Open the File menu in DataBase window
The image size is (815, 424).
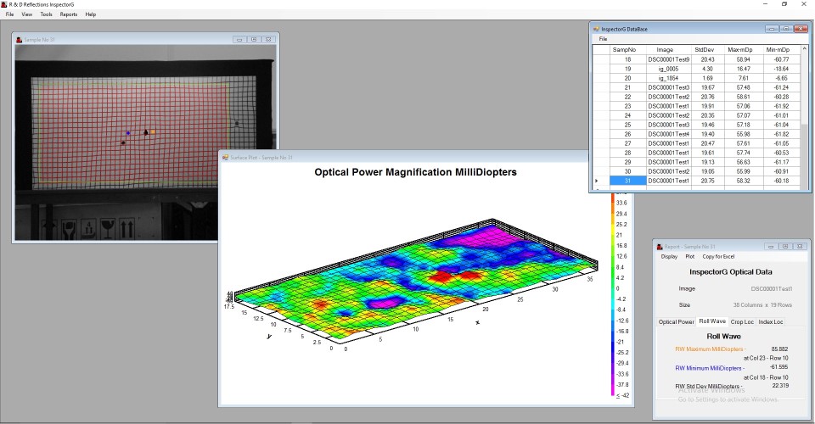tap(603, 39)
